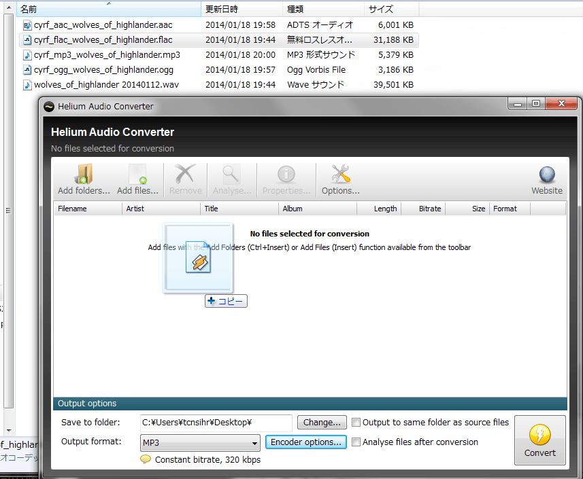Viewport: 583px width, 479px height.
Task: Click the Analyse magnifier icon
Action: coord(231,174)
